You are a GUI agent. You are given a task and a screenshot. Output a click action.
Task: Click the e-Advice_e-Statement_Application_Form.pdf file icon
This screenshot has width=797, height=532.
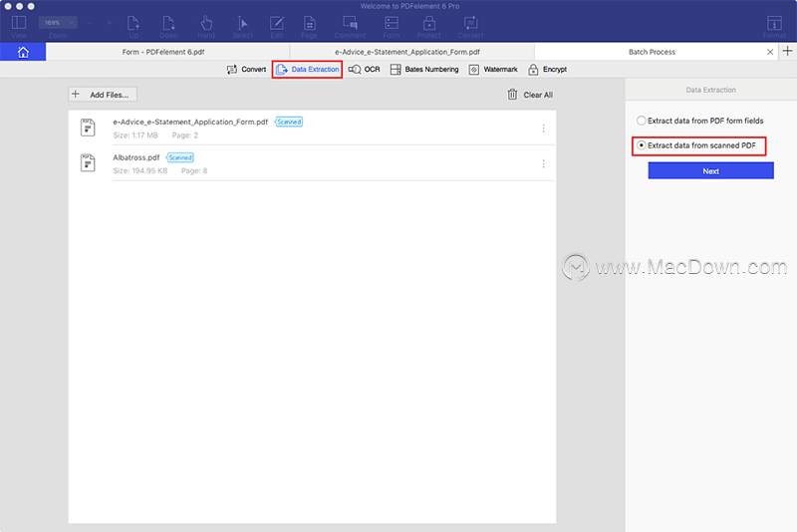88,128
